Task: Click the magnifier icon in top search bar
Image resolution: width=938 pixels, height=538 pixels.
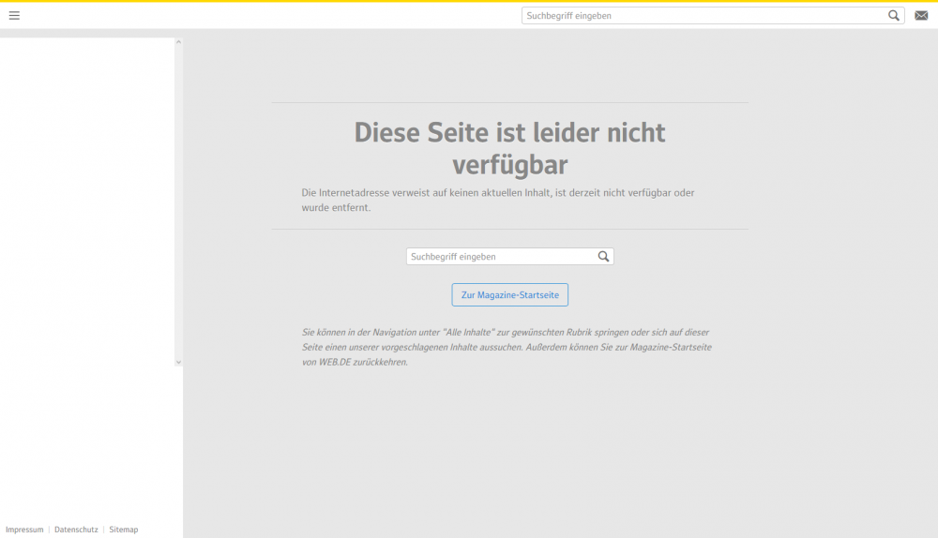Action: point(894,15)
